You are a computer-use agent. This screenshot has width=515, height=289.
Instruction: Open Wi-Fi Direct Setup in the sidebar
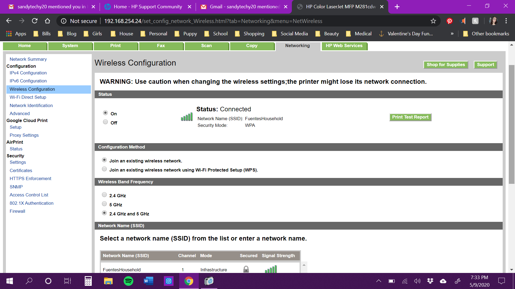click(28, 97)
